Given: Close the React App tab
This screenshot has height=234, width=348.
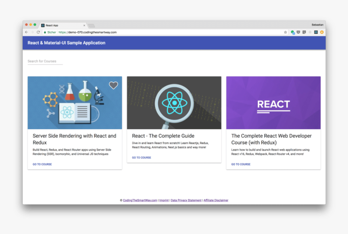Looking at the screenshot, I should [x=84, y=25].
